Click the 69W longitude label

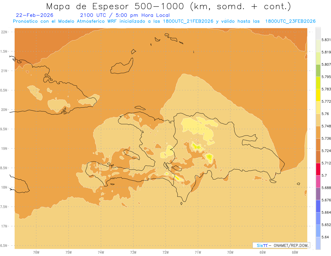pos(263,252)
